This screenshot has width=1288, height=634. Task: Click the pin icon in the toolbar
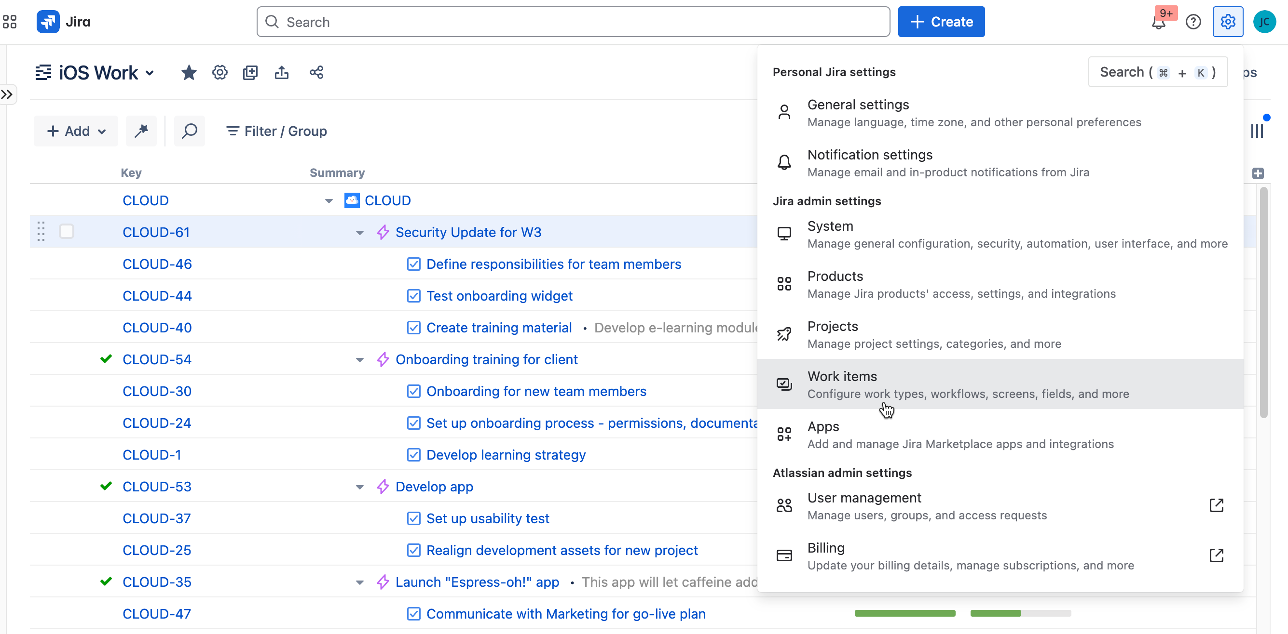(141, 131)
